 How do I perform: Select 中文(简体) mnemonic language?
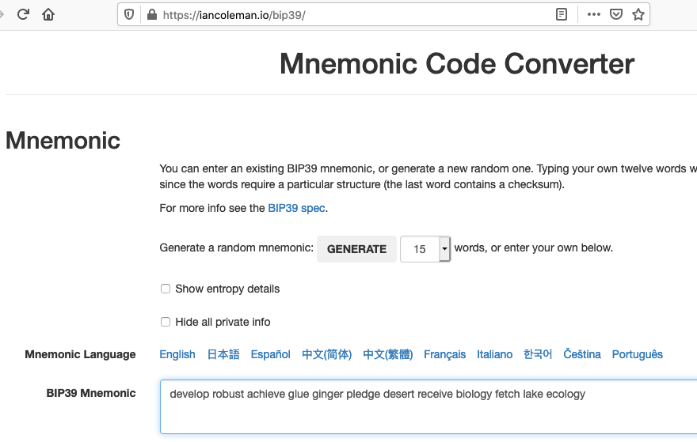[x=326, y=354]
